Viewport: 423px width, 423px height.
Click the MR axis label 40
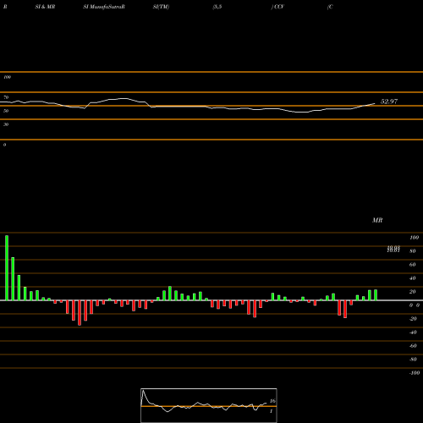click(x=413, y=278)
